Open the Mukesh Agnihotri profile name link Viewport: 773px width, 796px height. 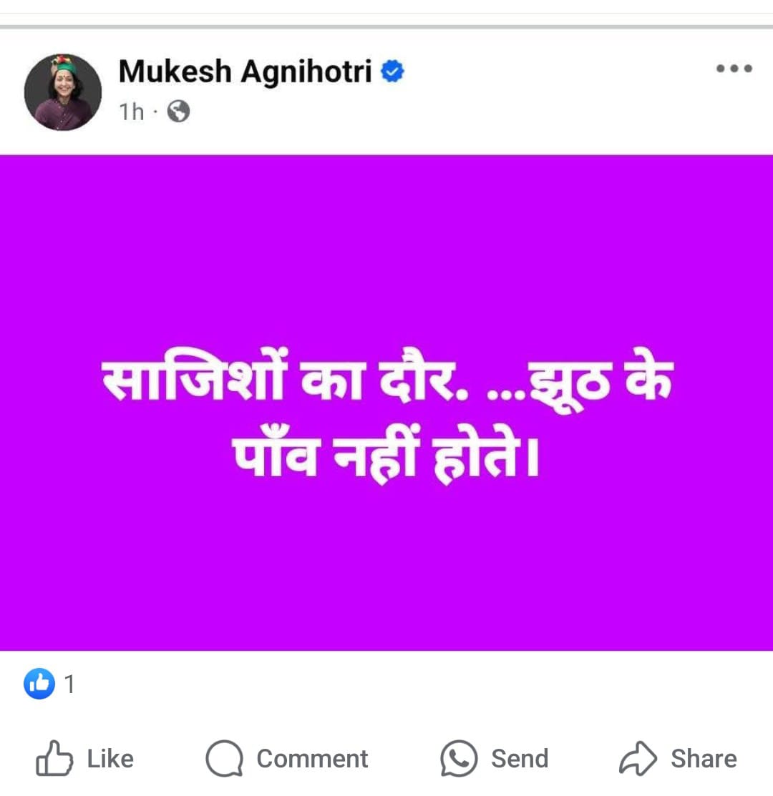pos(245,71)
